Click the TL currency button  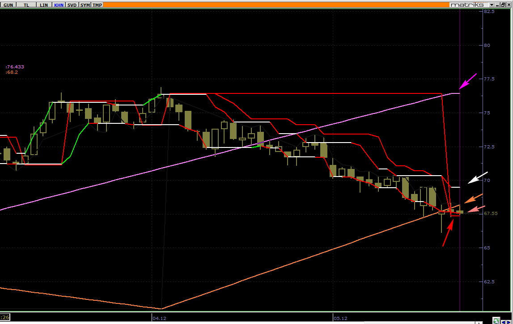point(26,5)
